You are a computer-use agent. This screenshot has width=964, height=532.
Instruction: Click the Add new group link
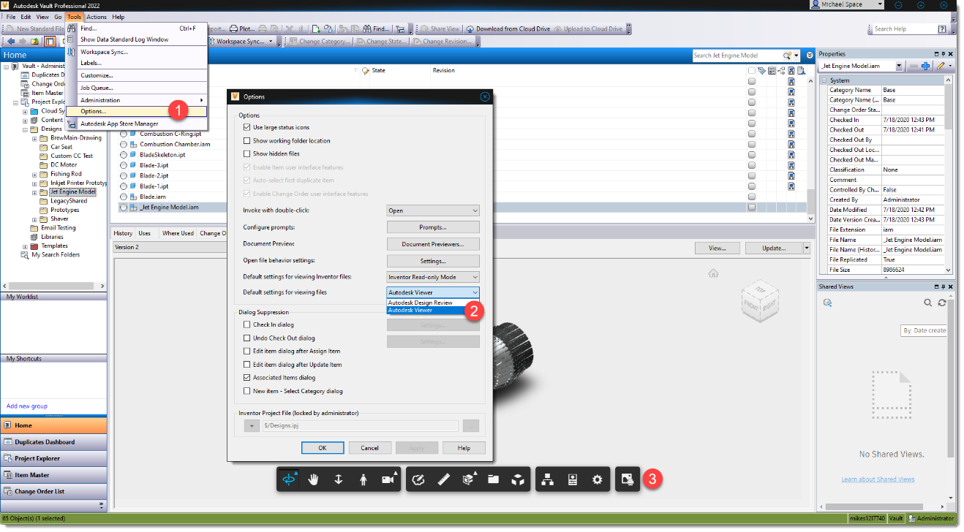pos(27,406)
